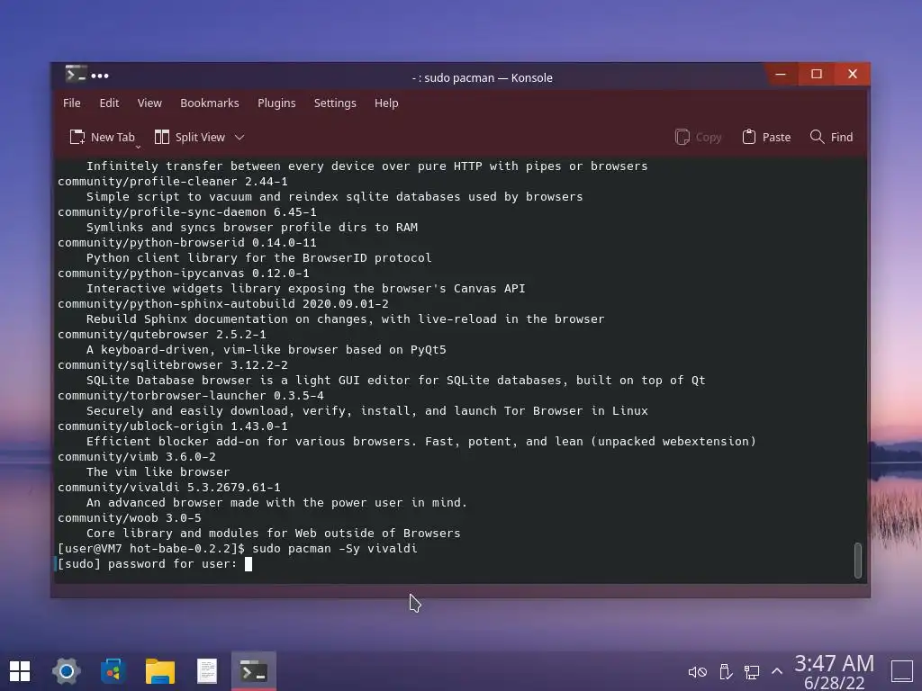Click the show desktop button

(902, 671)
